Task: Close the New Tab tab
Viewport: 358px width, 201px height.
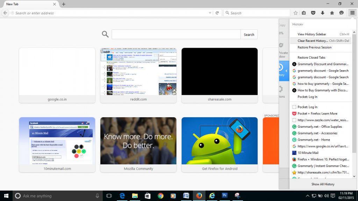Action: tap(54, 4)
